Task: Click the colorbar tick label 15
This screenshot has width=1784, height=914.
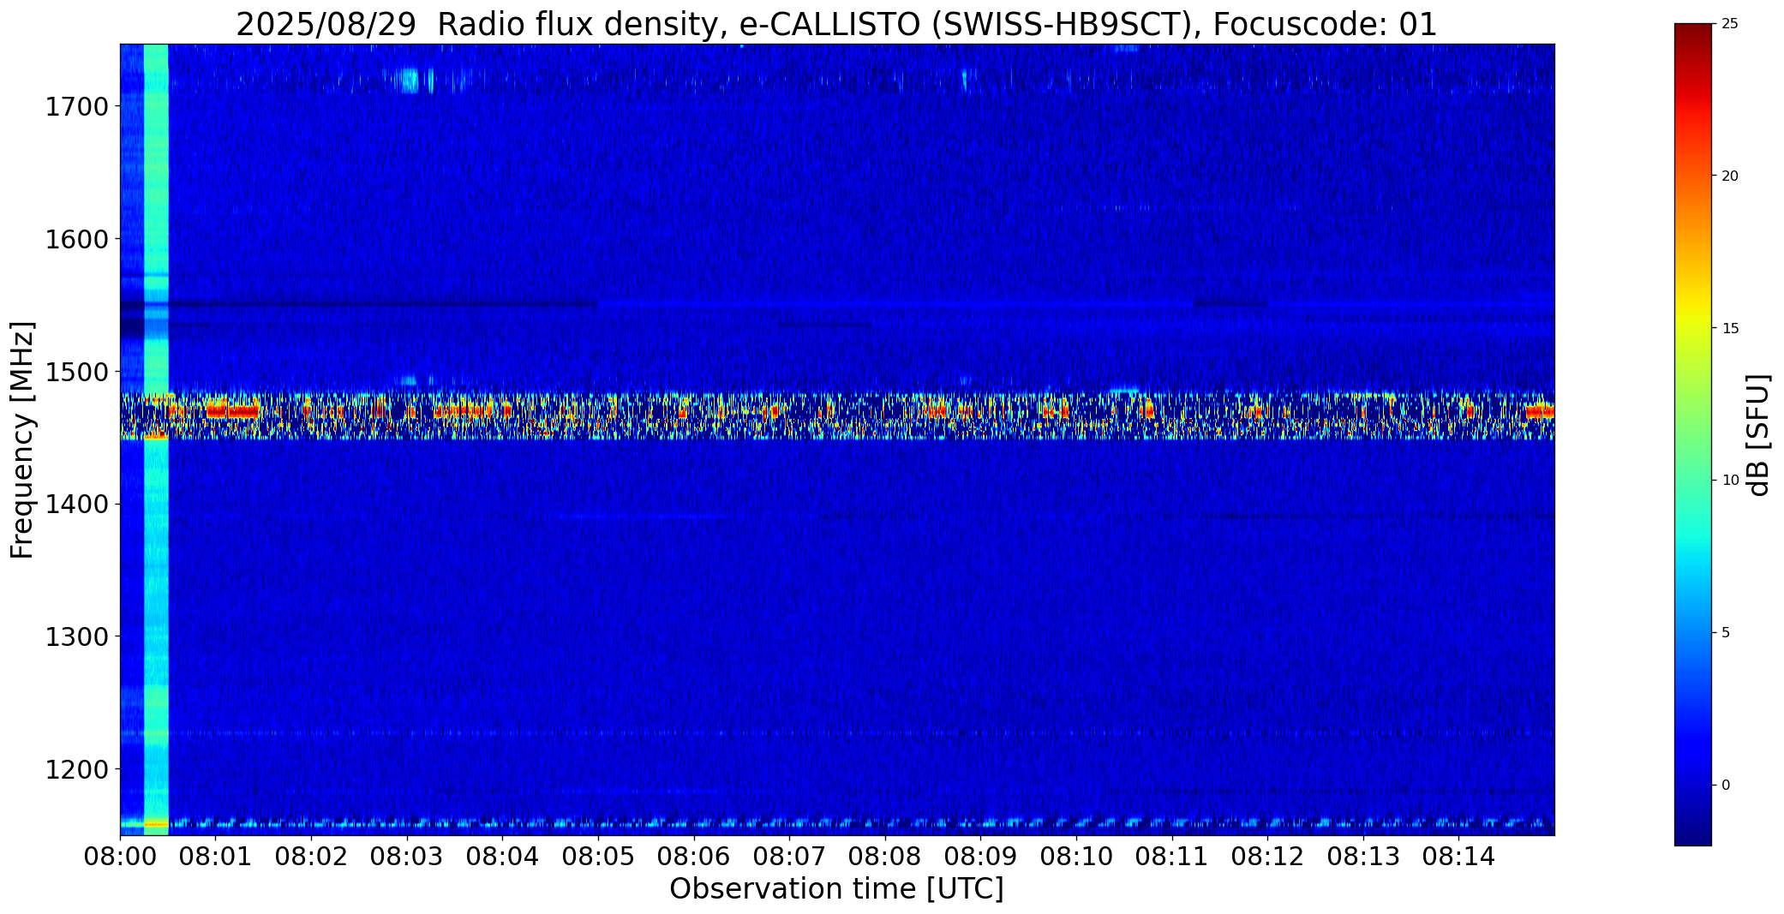Action: click(1730, 329)
